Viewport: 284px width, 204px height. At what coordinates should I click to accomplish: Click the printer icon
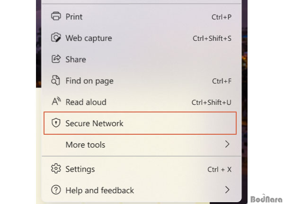tap(56, 16)
